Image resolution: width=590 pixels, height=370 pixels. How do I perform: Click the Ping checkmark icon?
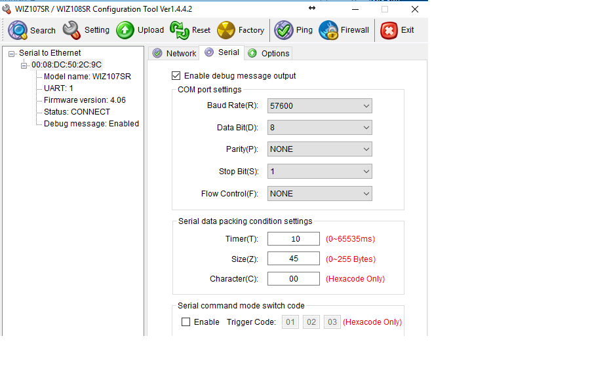[x=284, y=31]
